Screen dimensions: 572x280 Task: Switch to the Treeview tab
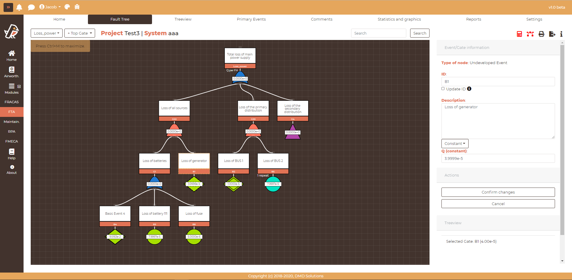183,19
